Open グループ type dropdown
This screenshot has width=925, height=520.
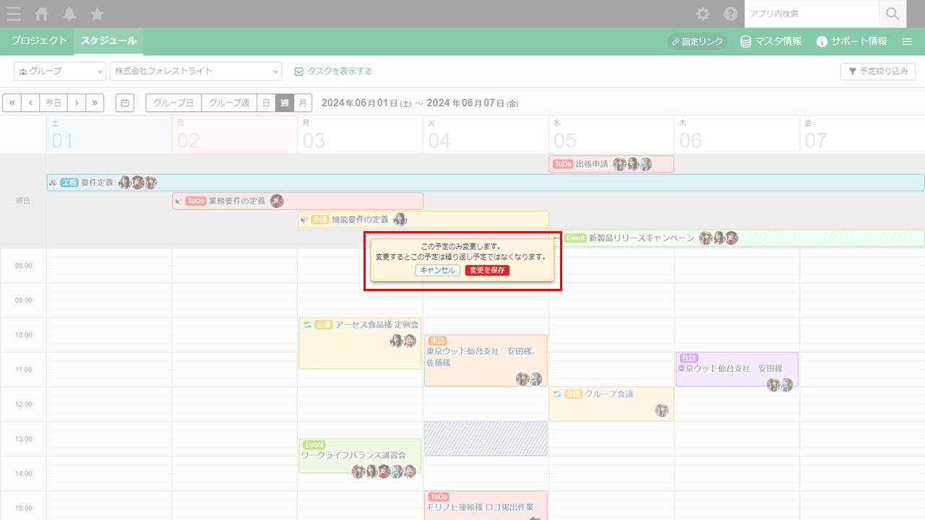[60, 71]
